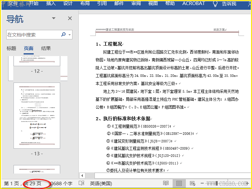Switch to the 页面 navigation tab
The height and width of the screenshot is (189, 252).
[29, 49]
